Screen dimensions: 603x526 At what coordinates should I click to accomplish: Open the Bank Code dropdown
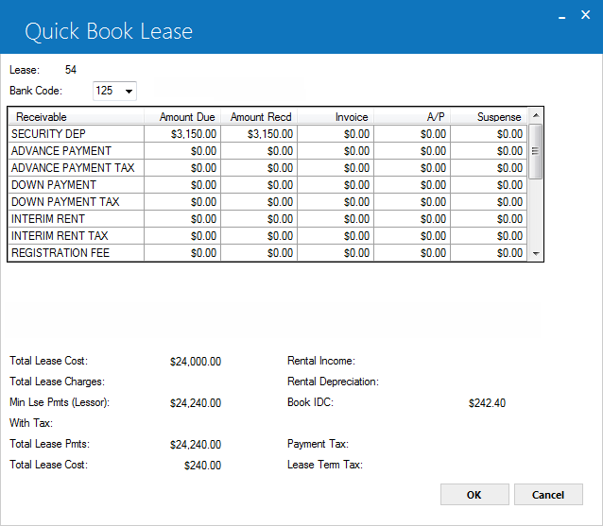114,91
